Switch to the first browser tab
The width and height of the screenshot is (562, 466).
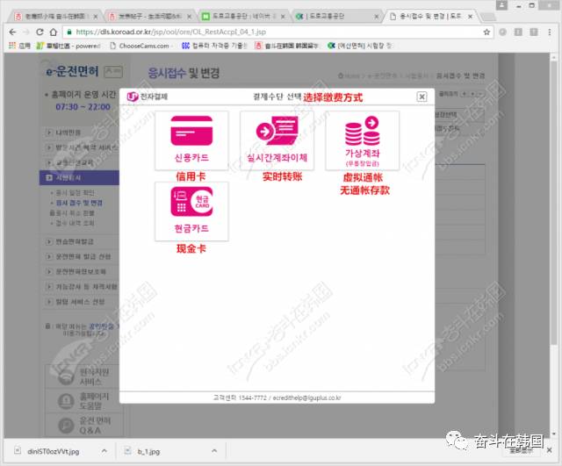[x=55, y=17]
